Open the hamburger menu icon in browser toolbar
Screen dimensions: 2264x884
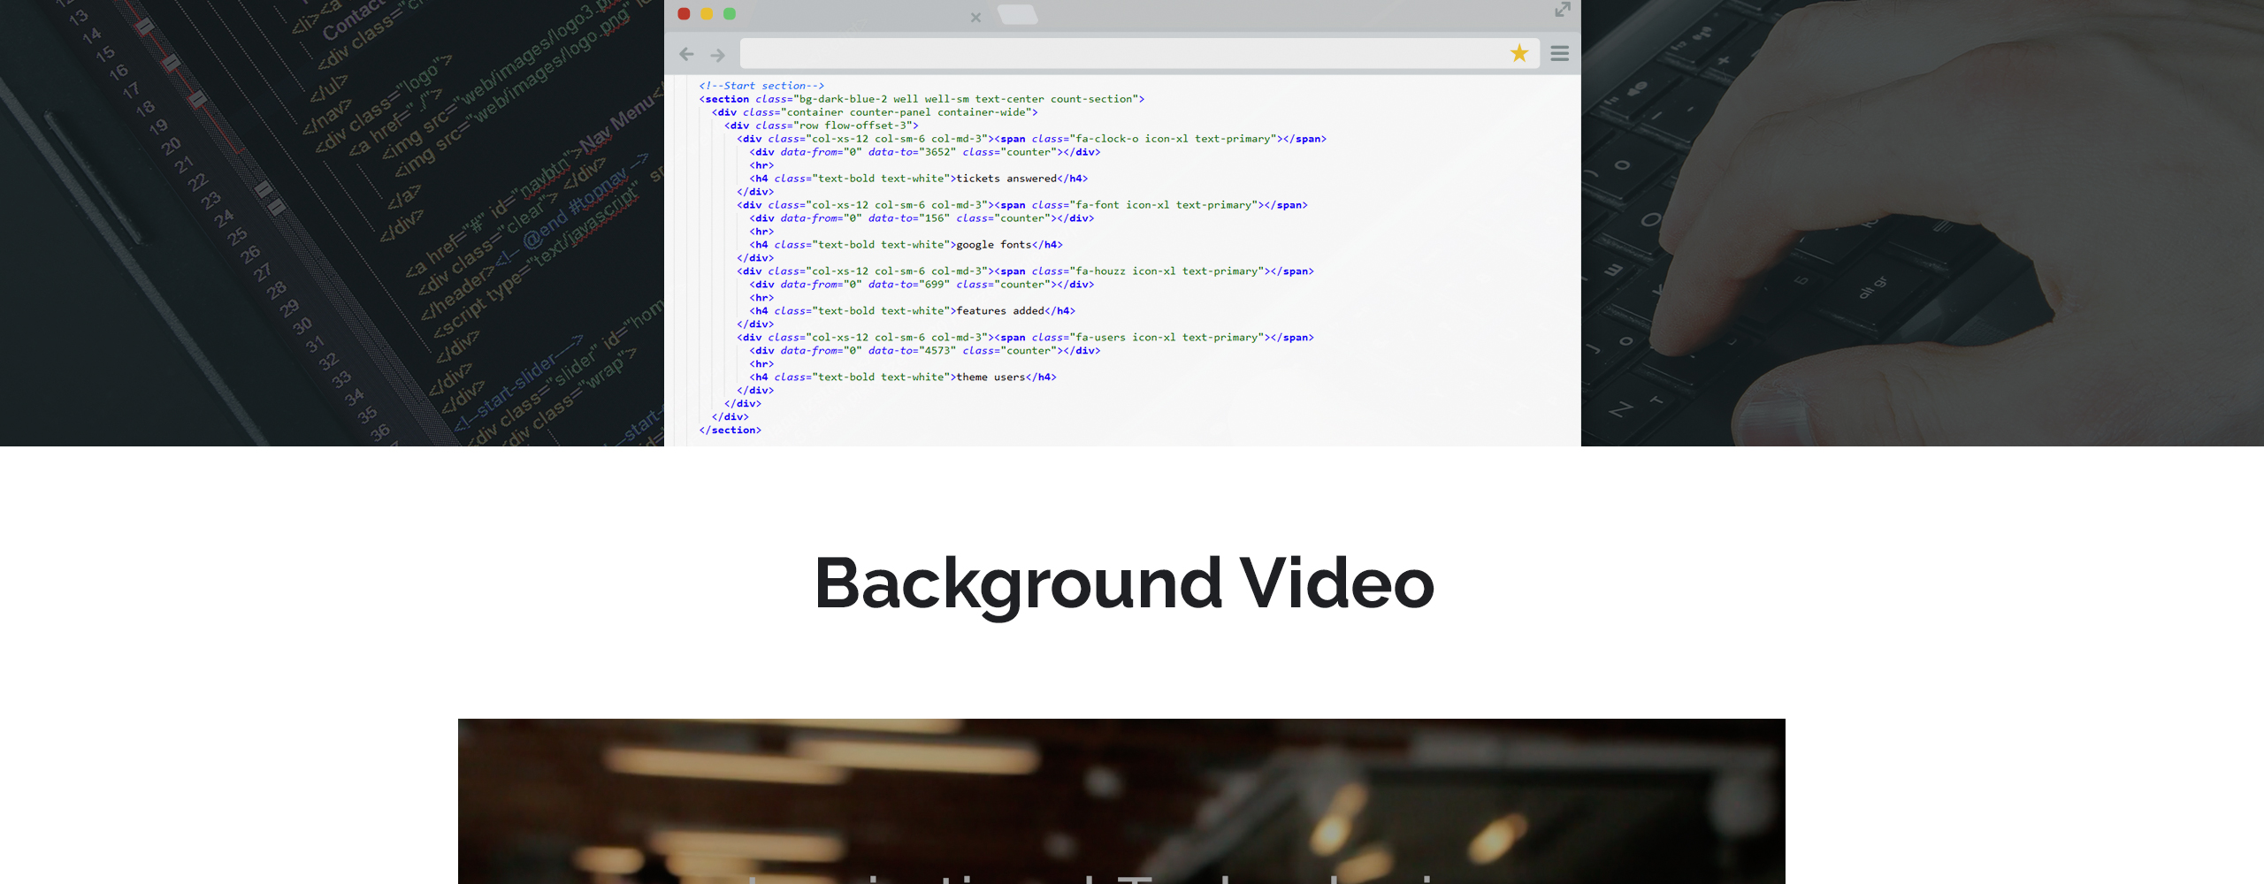pos(1560,54)
